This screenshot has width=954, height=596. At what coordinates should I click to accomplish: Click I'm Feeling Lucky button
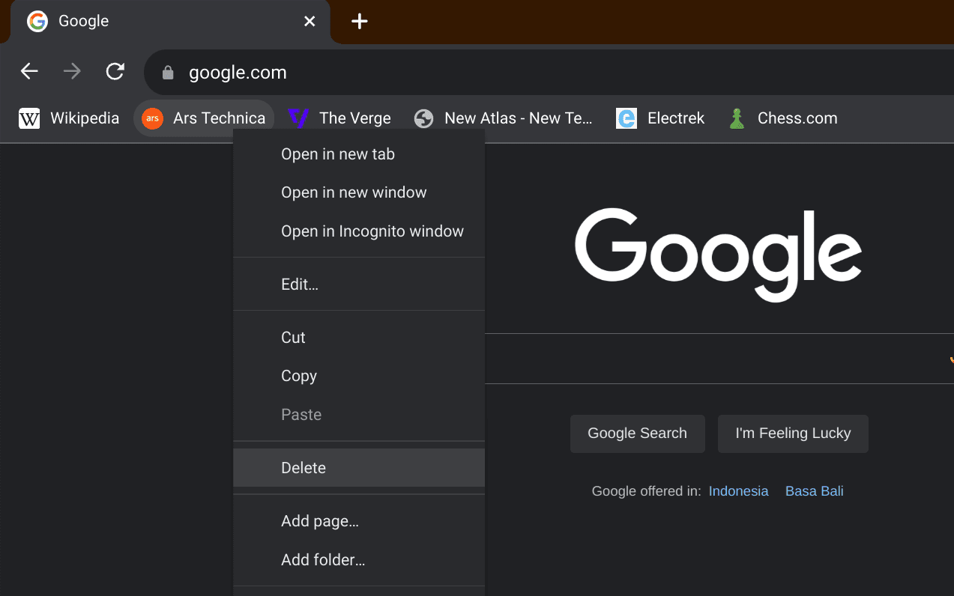(x=793, y=434)
